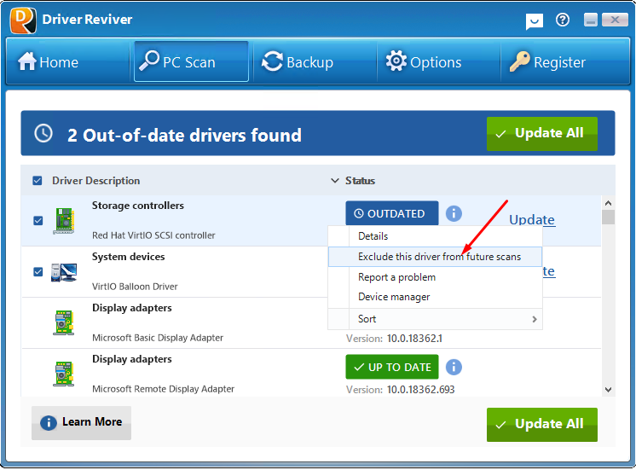Click the OUTDATED status badge
Image resolution: width=636 pixels, height=470 pixels.
coord(392,213)
